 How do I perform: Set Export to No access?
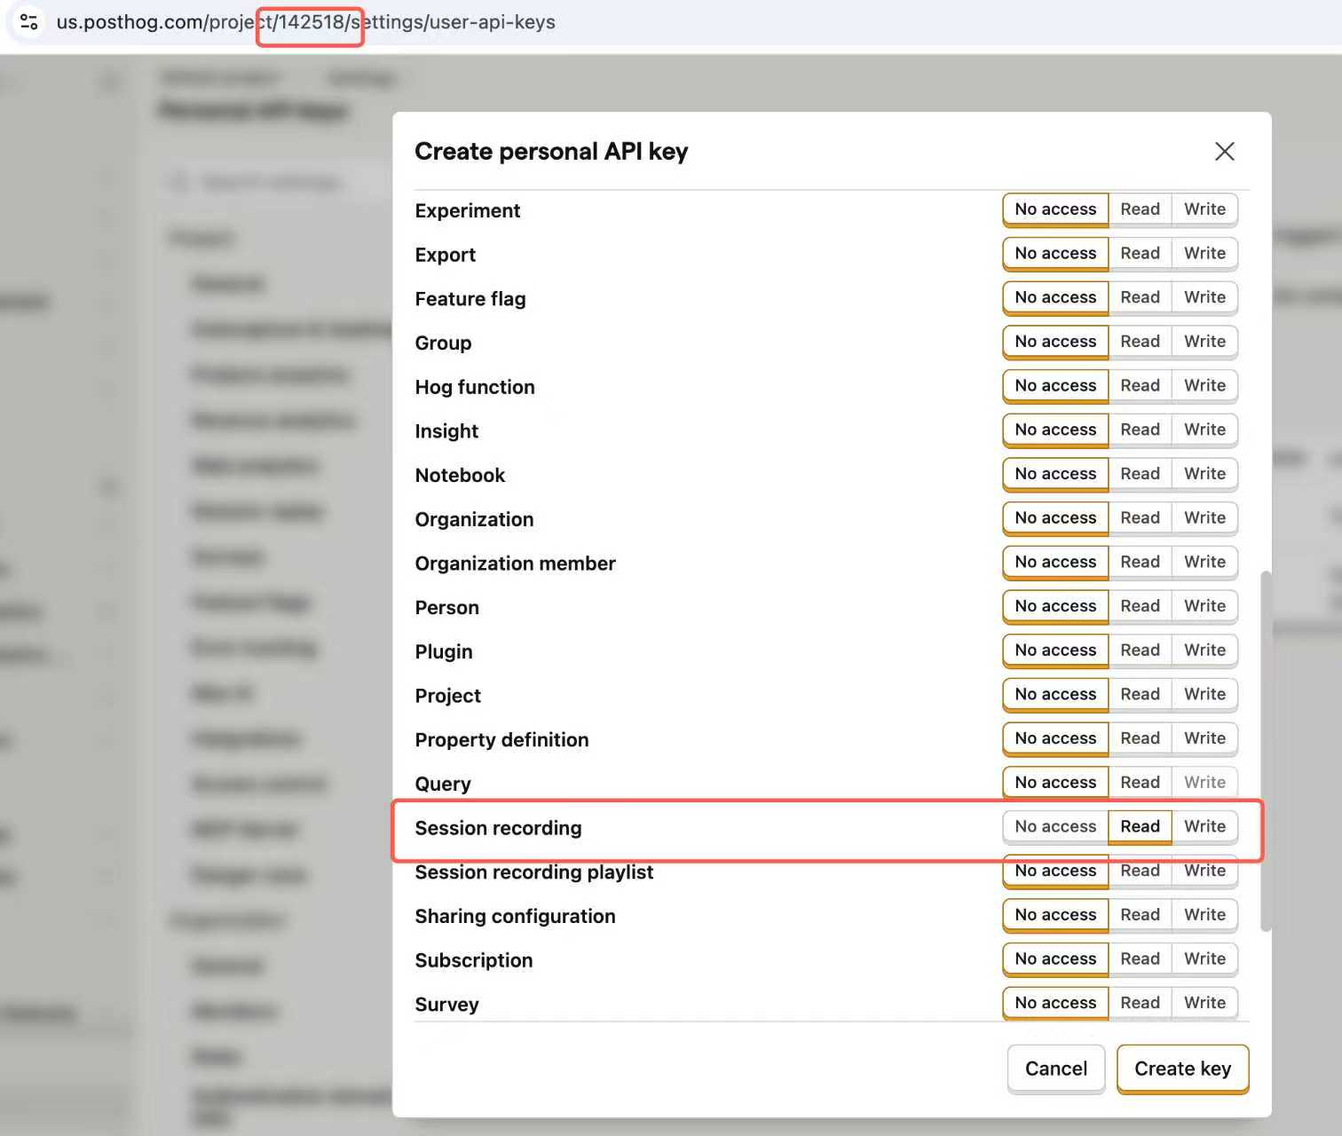[1055, 254]
